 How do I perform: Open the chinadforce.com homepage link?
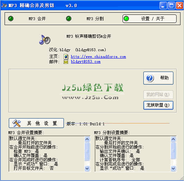coord(99,57)
